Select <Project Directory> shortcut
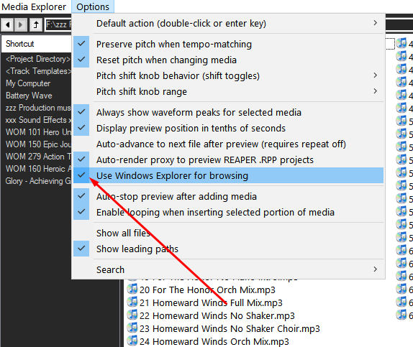 [x=38, y=59]
